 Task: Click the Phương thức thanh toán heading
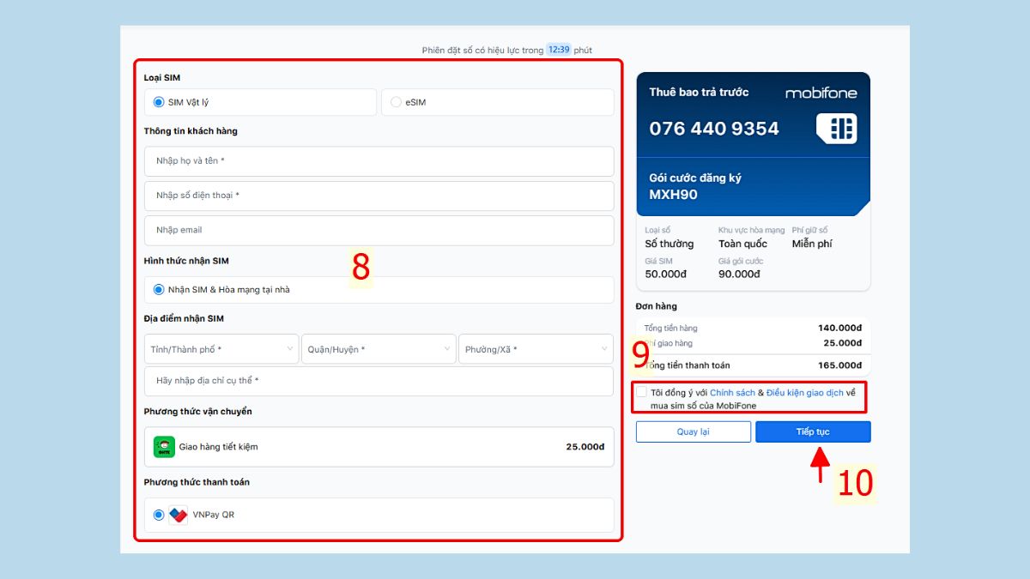coord(197,482)
